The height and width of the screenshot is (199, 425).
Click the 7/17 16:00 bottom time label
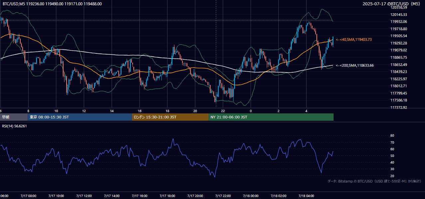click(x=139, y=196)
